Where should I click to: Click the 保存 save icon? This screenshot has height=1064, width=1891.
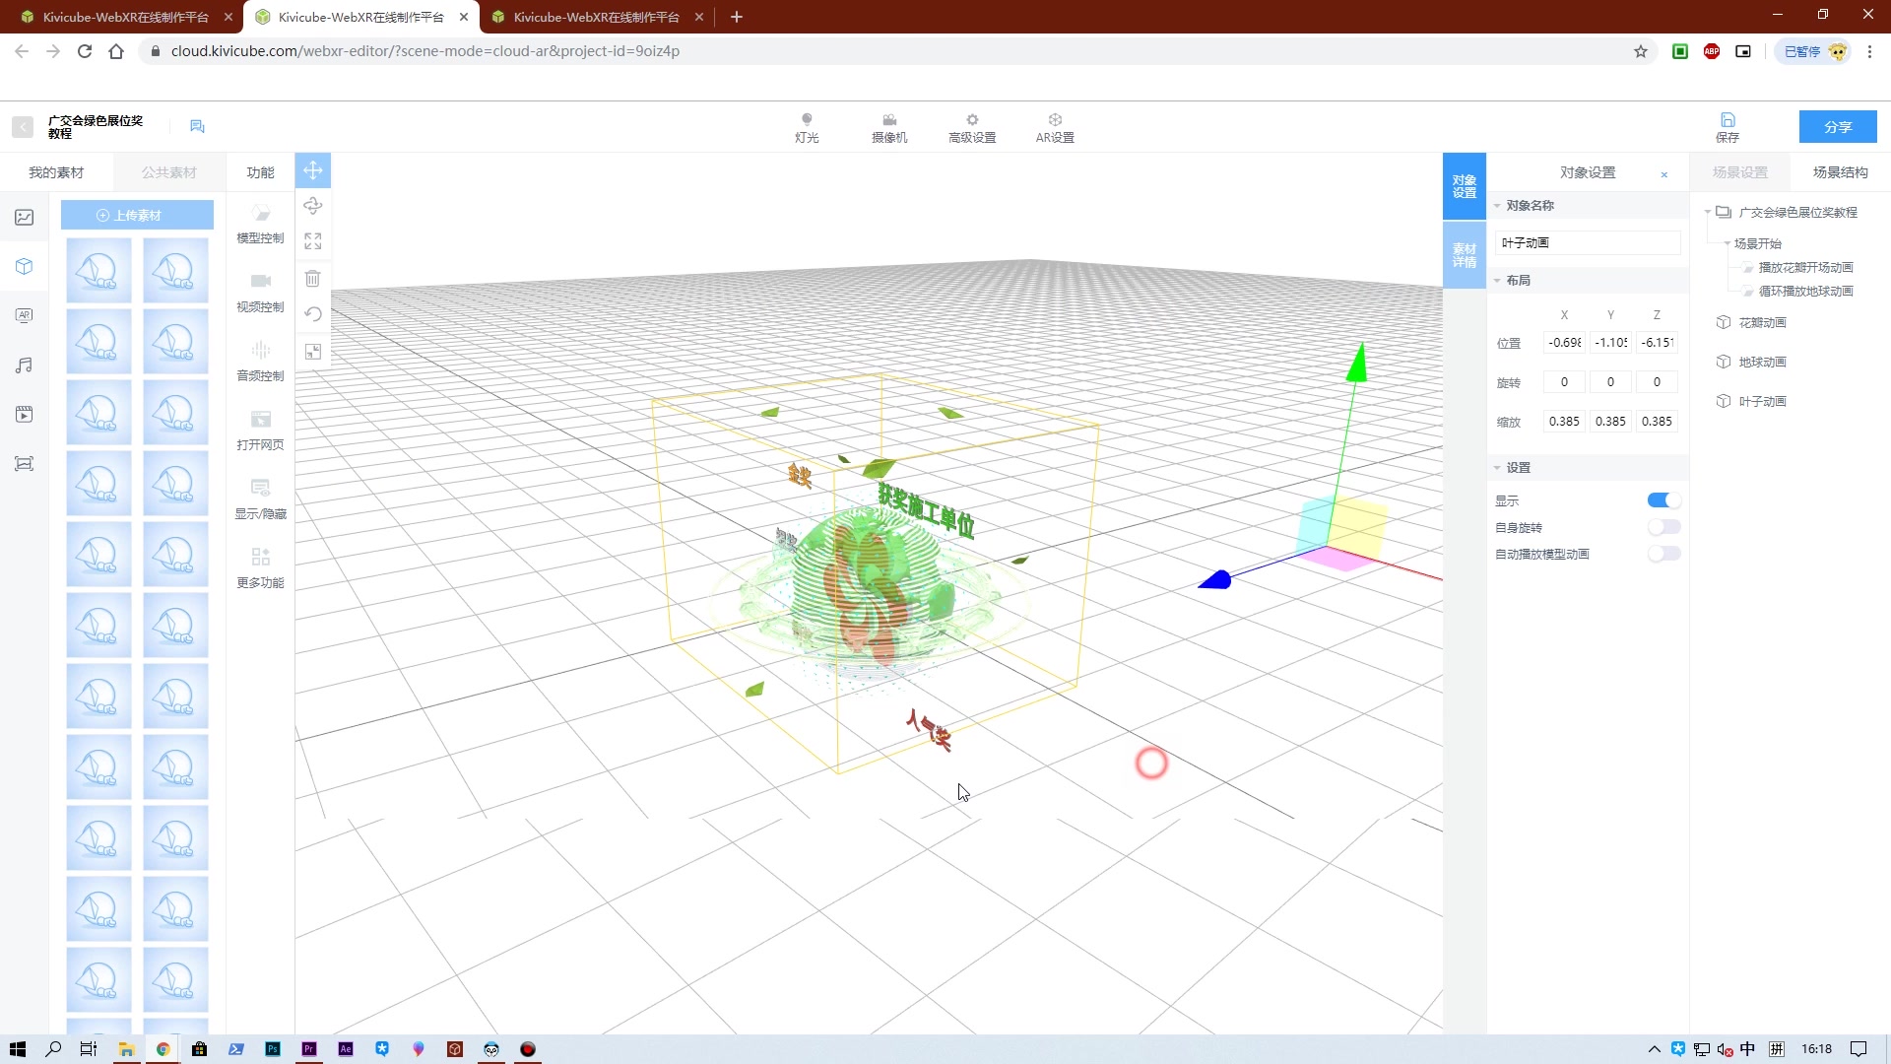(1728, 126)
